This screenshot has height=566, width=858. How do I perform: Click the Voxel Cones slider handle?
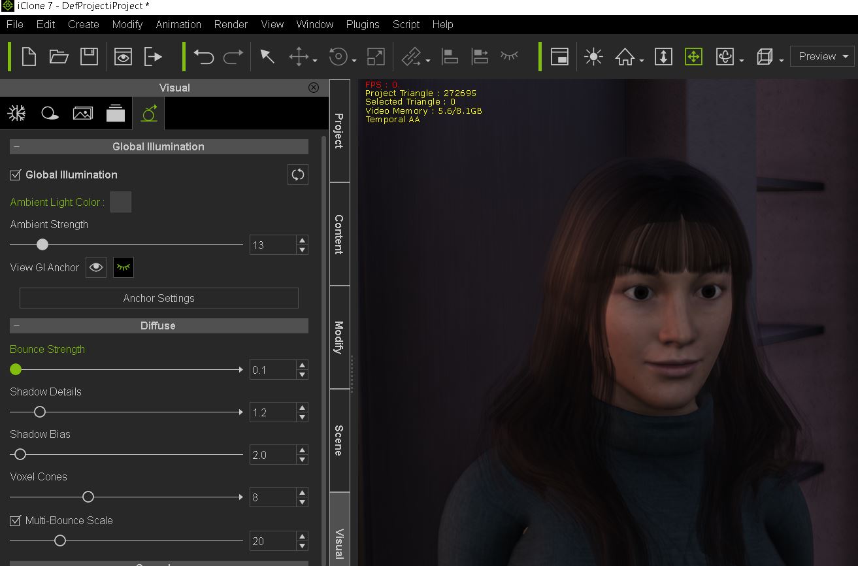coord(88,497)
